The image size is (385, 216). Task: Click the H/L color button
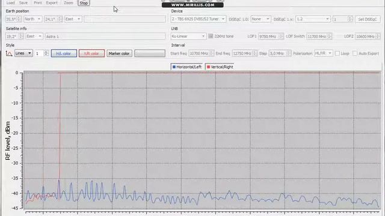[x=64, y=53]
